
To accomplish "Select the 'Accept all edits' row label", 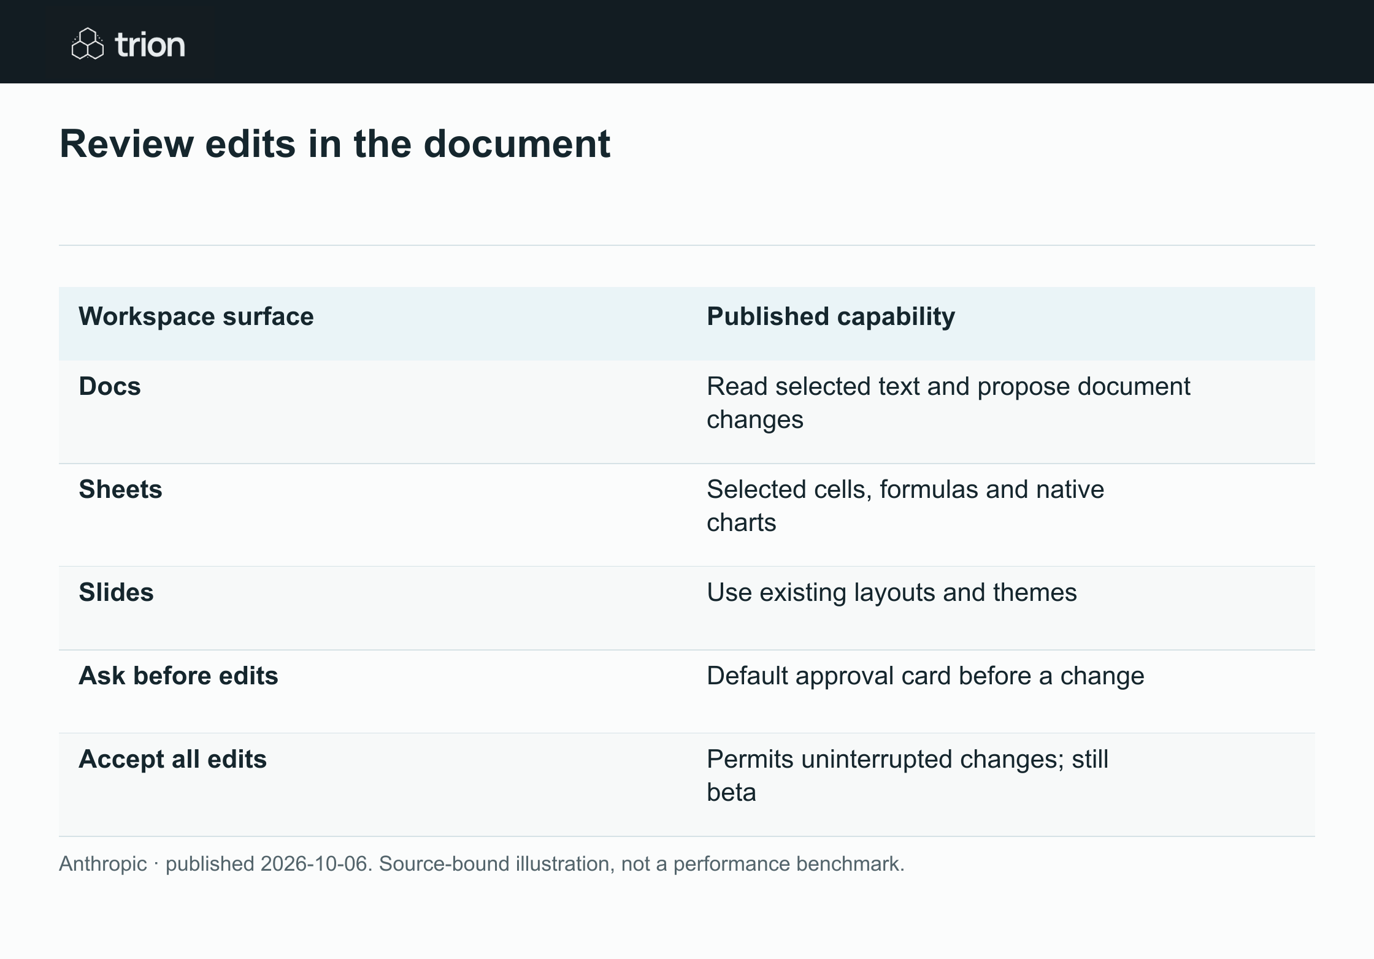I will coord(173,759).
